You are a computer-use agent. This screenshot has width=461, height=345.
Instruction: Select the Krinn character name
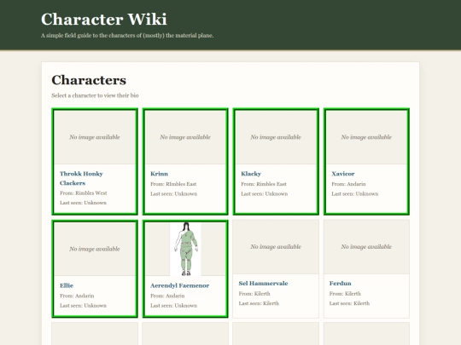pyautogui.click(x=159, y=174)
